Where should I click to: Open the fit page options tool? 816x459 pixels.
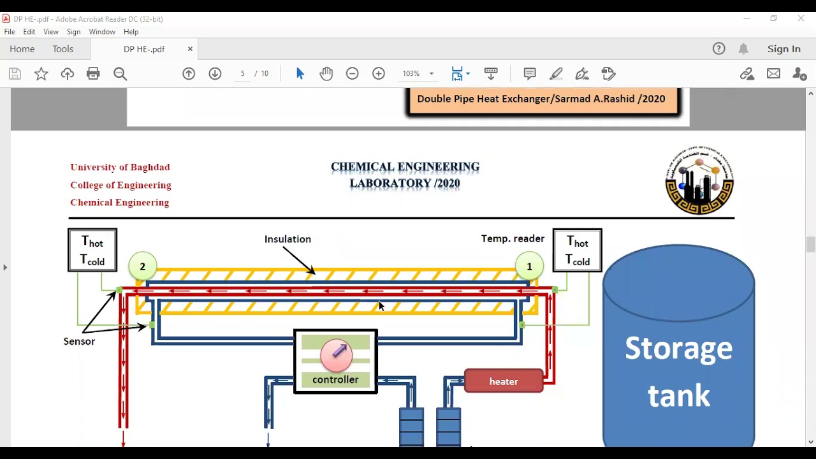460,74
